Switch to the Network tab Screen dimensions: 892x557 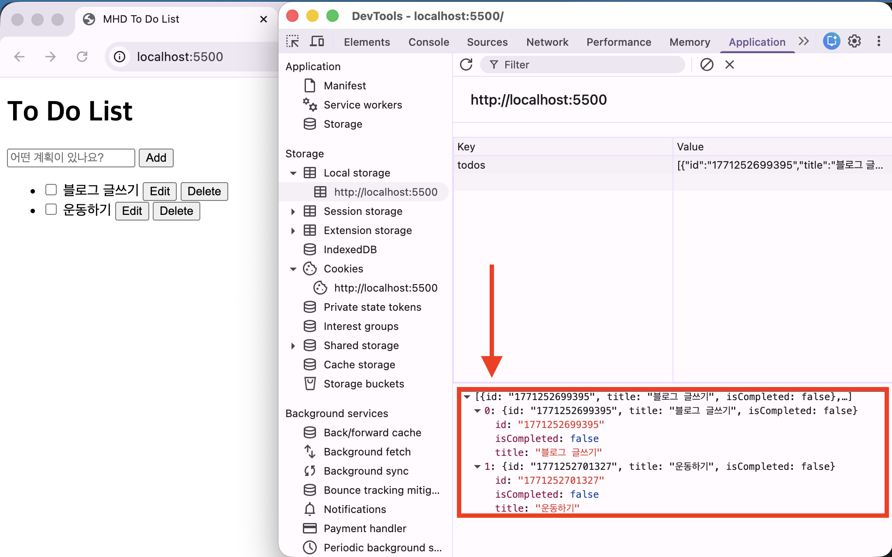coord(547,42)
